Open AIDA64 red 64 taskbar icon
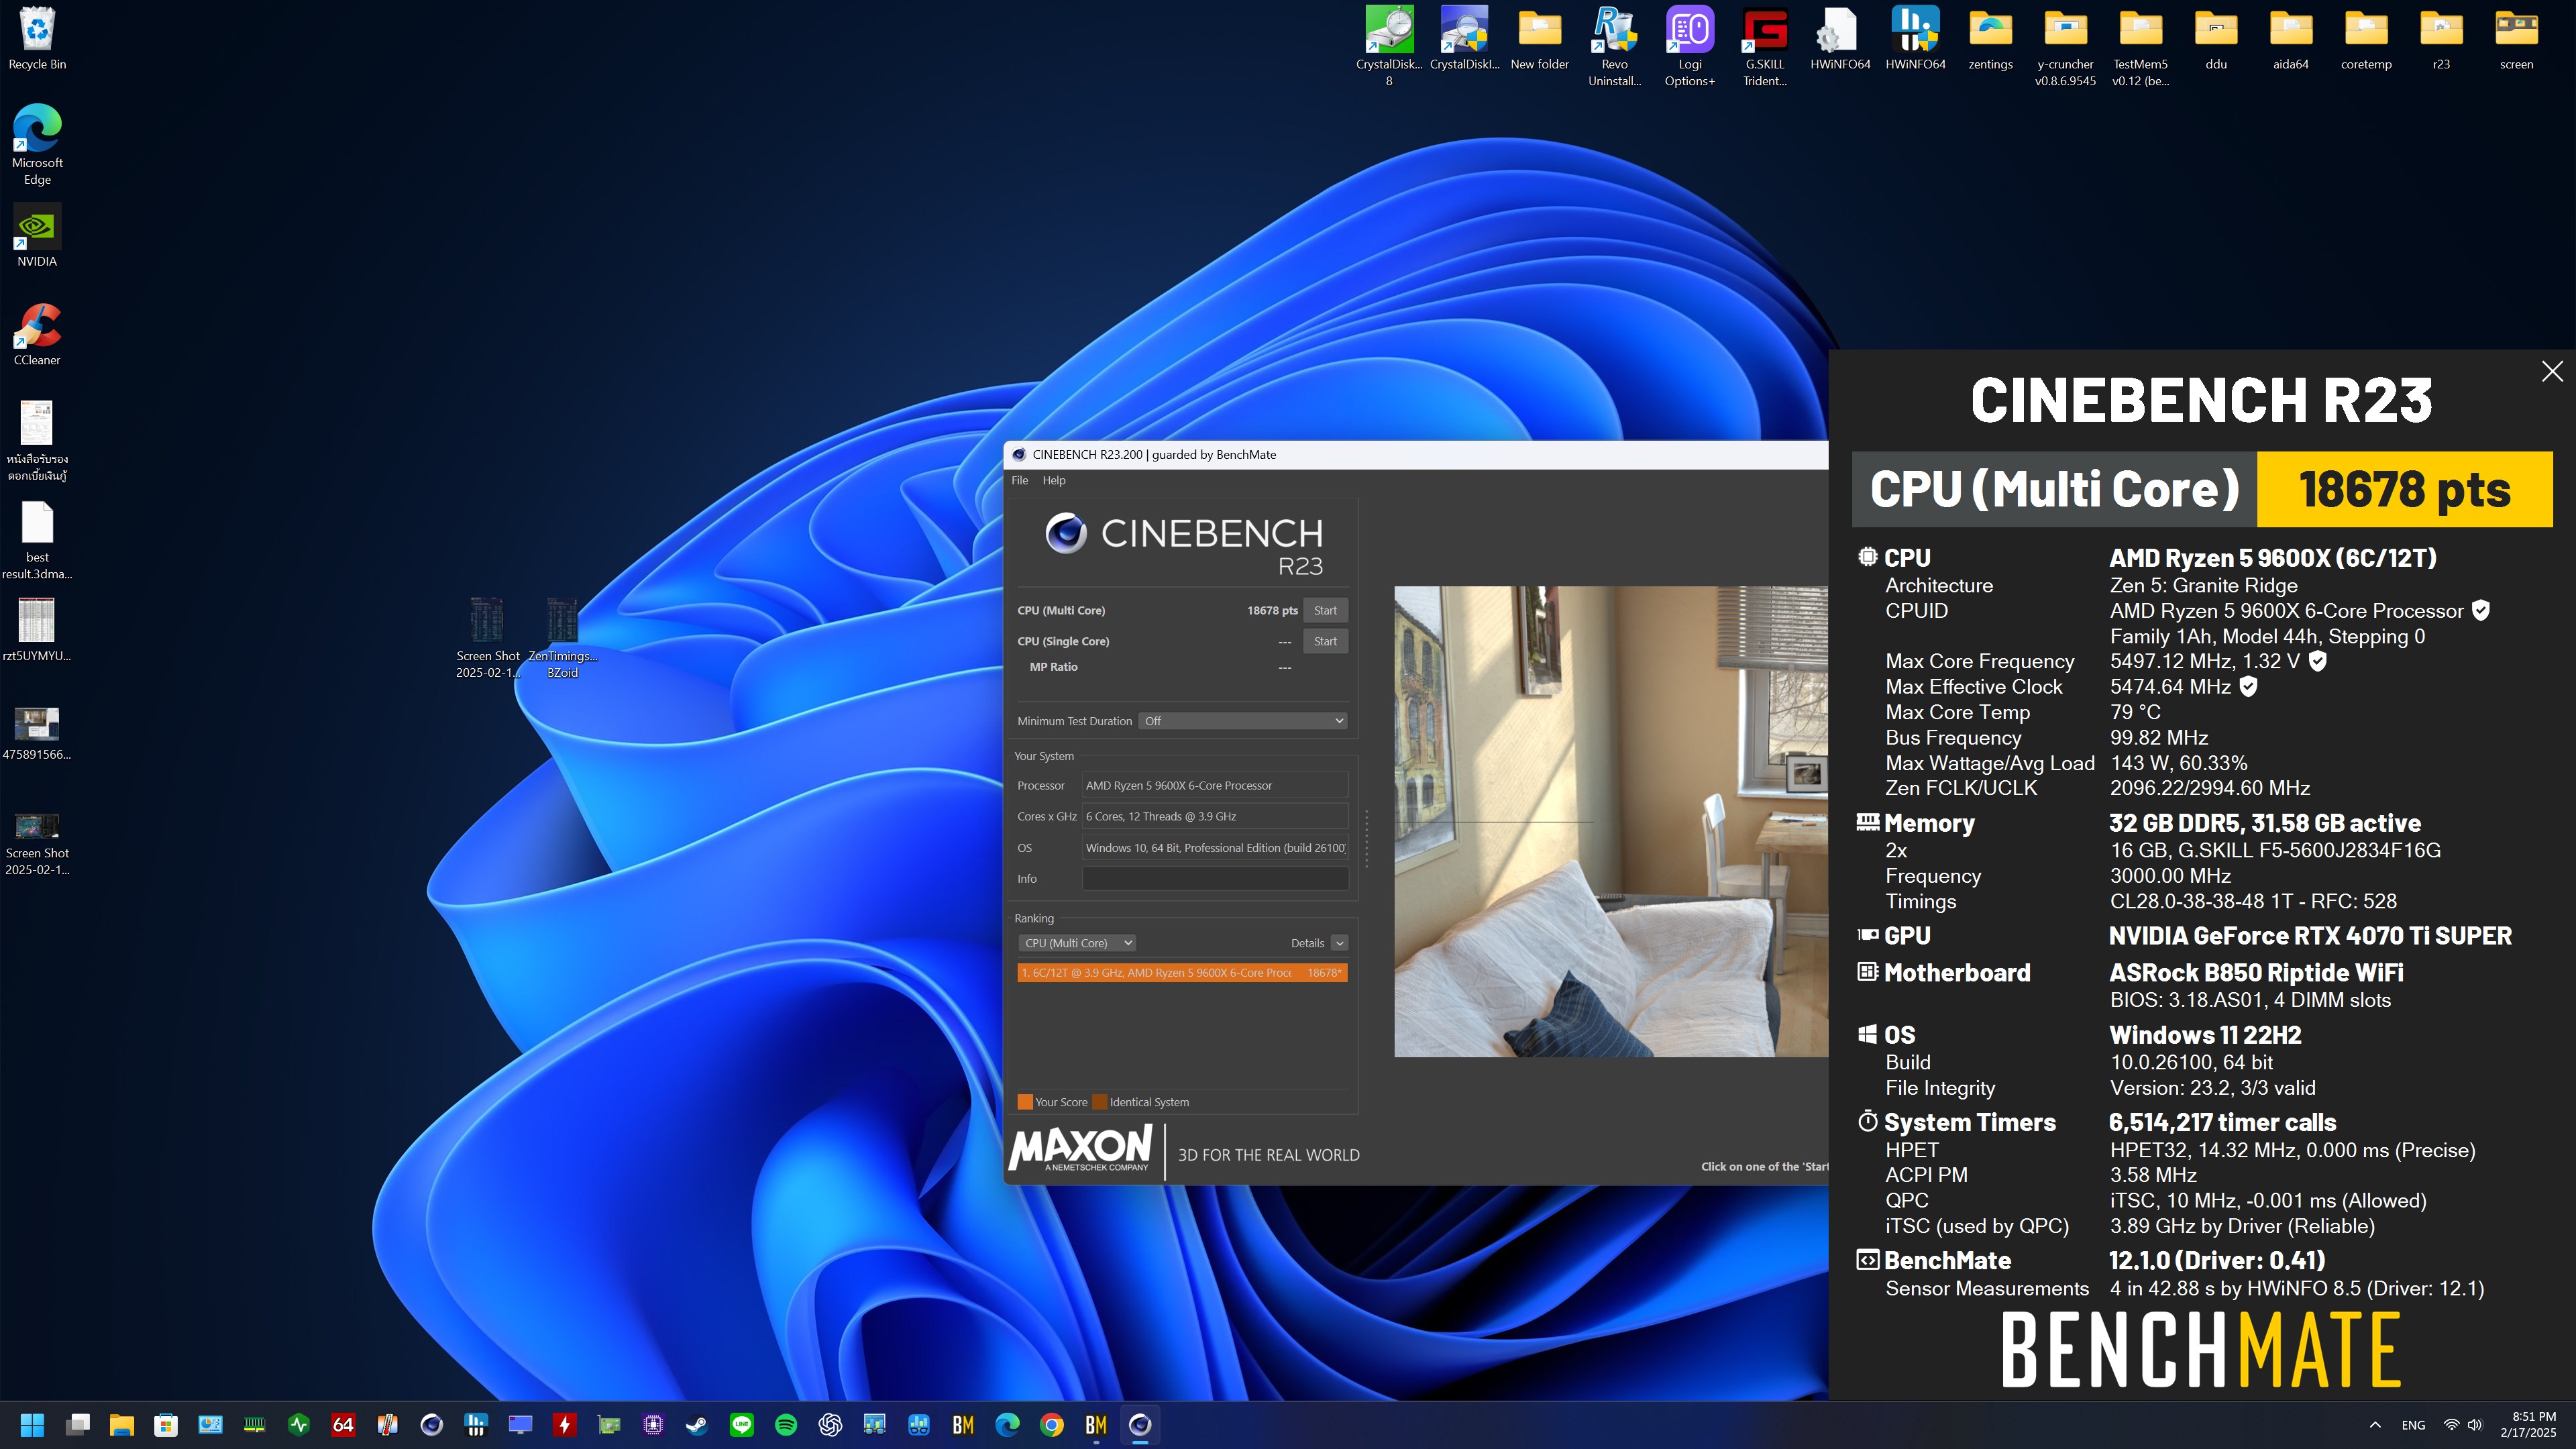2576x1449 pixels. [343, 1424]
